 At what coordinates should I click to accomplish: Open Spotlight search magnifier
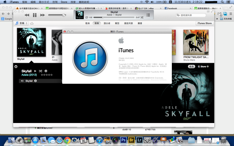tap(222, 2)
